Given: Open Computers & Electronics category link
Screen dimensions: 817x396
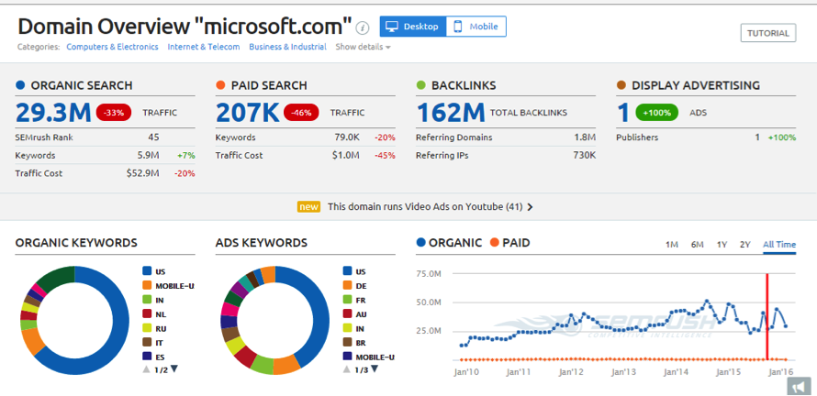Looking at the screenshot, I should 112,47.
